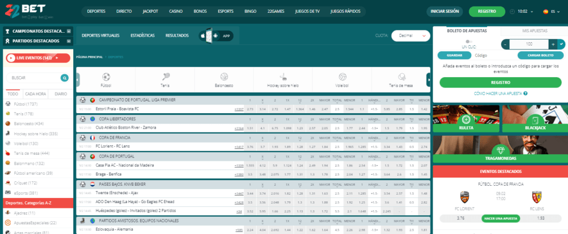Choose the Tenis racket icon in the sports carousel
The width and height of the screenshot is (568, 234).
click(165, 77)
